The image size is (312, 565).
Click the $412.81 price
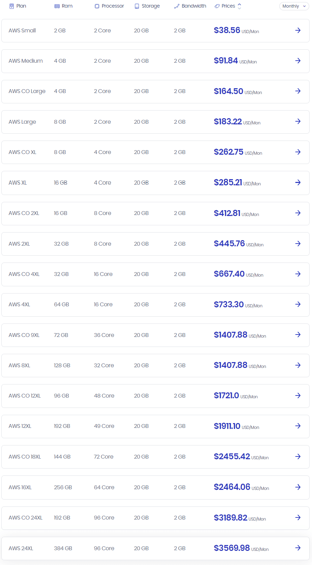coord(227,213)
